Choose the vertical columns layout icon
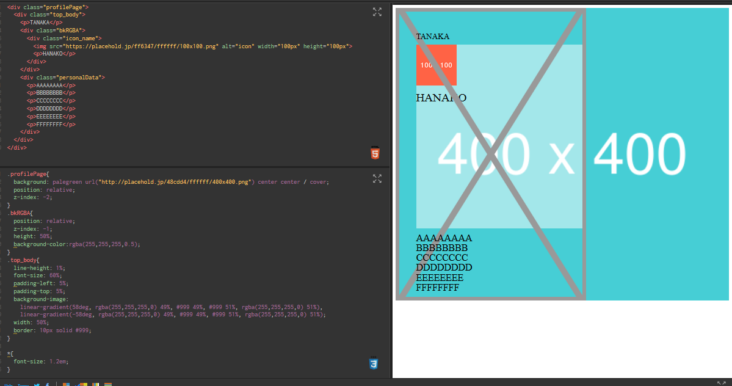732x386 pixels. [x=95, y=385]
